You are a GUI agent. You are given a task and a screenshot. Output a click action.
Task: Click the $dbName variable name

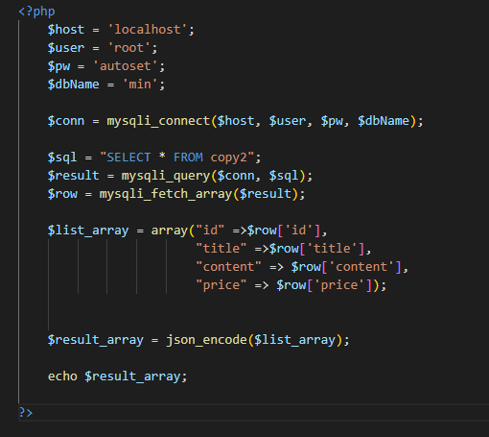pos(73,85)
